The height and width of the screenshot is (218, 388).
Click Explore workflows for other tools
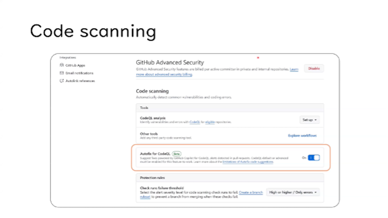pos(302,136)
